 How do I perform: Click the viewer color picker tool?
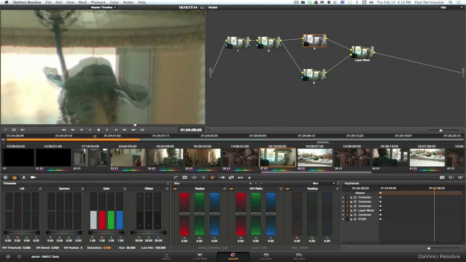pyautogui.click(x=5, y=130)
